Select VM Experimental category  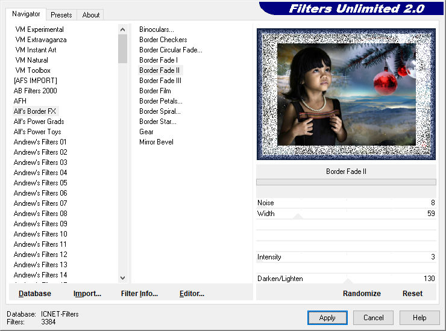[x=40, y=29]
